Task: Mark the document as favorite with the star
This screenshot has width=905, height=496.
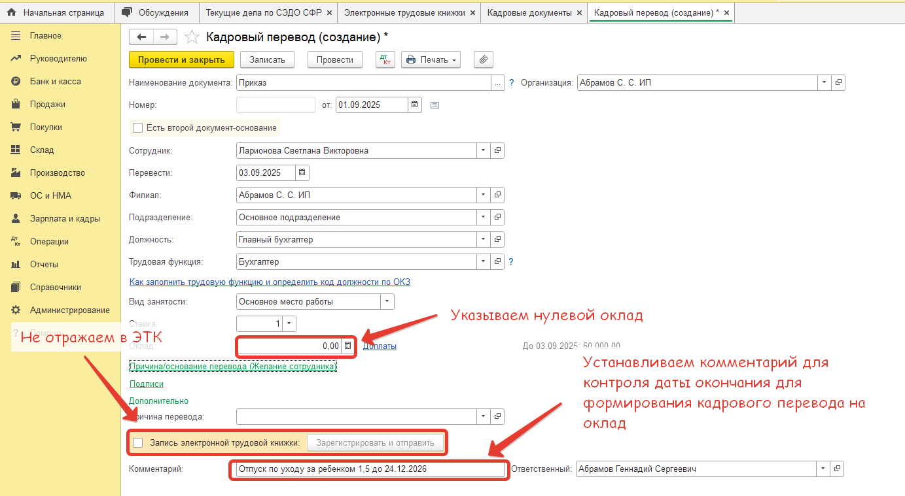Action: [x=192, y=37]
